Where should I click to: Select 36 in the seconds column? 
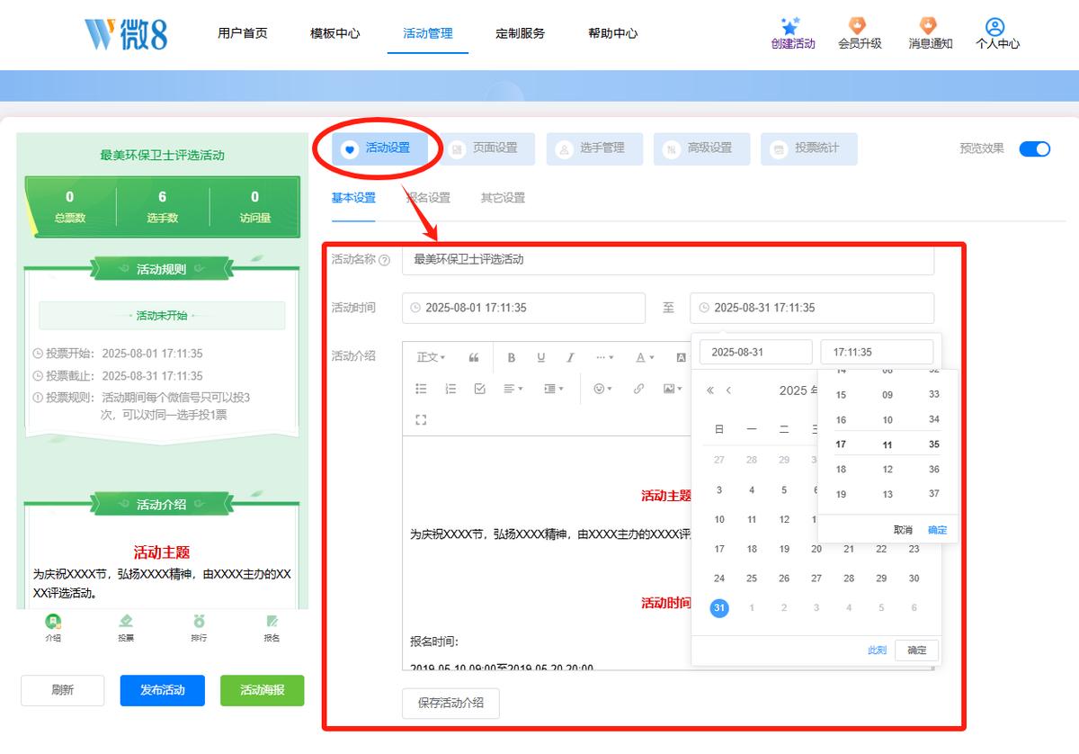(x=934, y=469)
